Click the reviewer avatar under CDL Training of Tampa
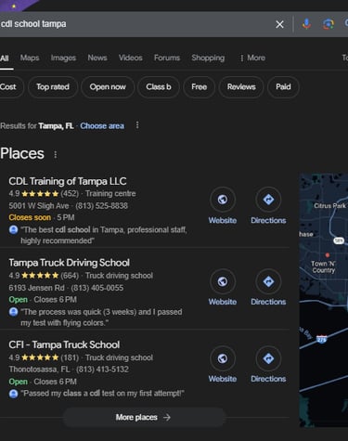Screen dimensions: 348x441 pos(13,230)
